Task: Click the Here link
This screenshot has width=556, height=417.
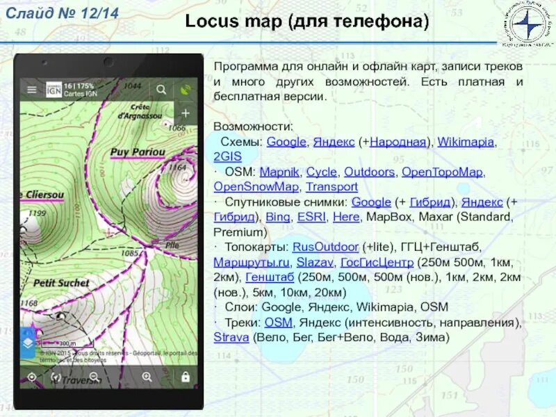Action: pos(346,217)
